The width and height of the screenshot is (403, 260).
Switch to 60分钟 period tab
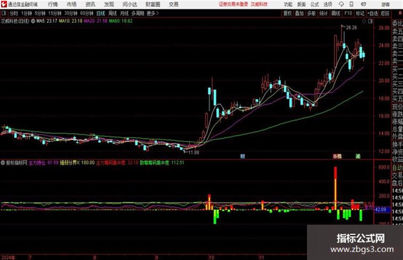pyautogui.click(x=87, y=13)
